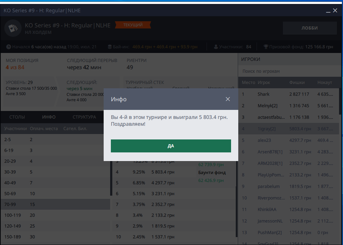Screen dimensions: 343x245
Task: Select player Arsen878[1] row
Action: click(x=289, y=152)
